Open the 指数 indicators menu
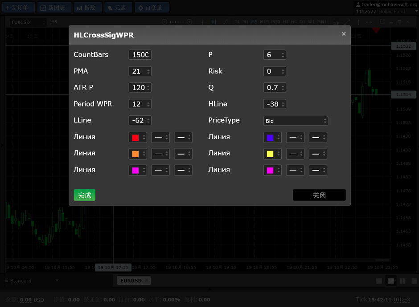This screenshot has width=419, height=307. [88, 8]
